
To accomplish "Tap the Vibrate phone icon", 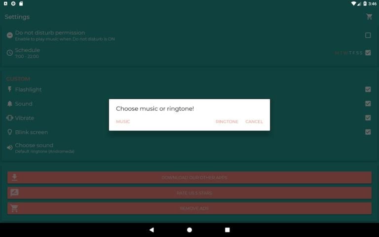I will point(9,118).
